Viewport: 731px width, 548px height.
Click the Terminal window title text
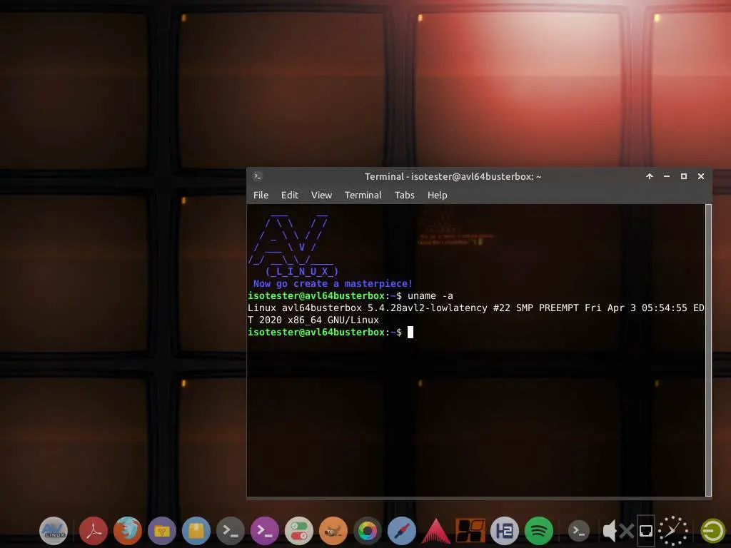(x=453, y=177)
